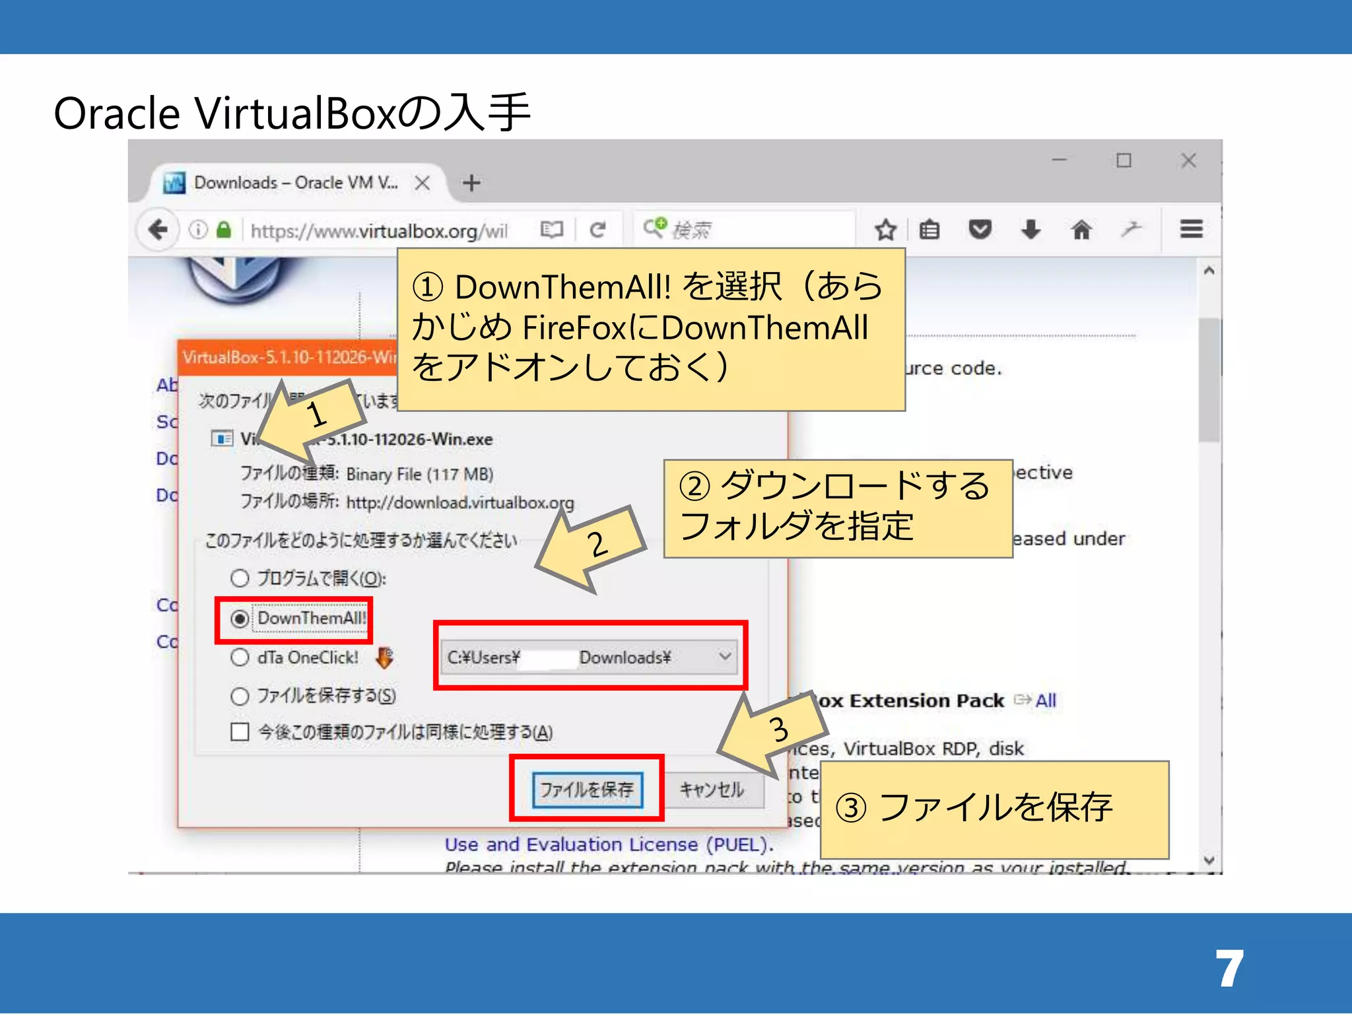Click the Firefox back arrow button
The image size is (1352, 1014).
158,230
